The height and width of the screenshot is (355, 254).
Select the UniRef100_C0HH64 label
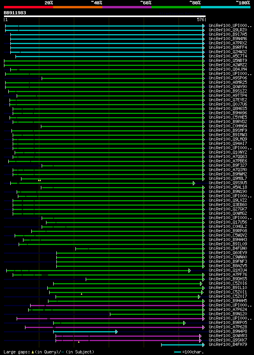228,126
